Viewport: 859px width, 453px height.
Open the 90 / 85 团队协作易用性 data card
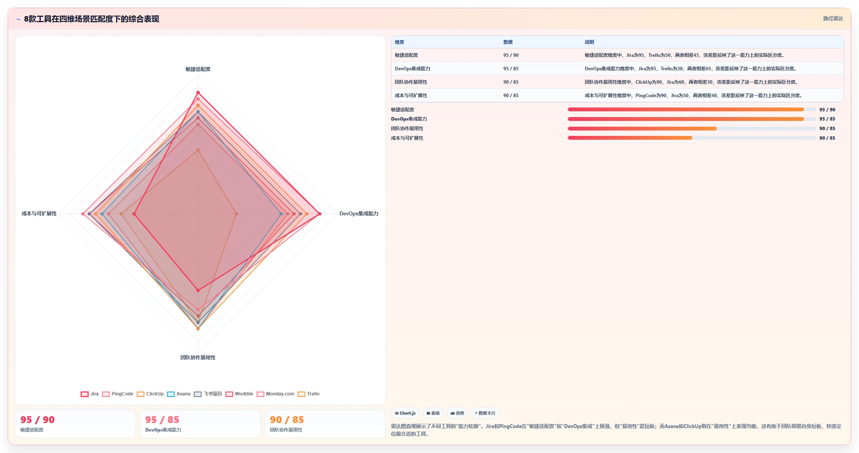325,423
